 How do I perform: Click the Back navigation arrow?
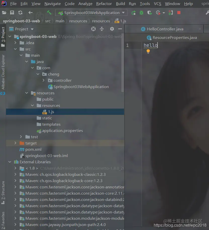pyautogui.click(x=30, y=13)
